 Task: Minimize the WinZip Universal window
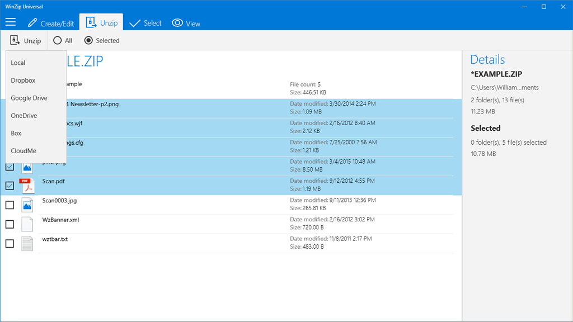pyautogui.click(x=524, y=7)
